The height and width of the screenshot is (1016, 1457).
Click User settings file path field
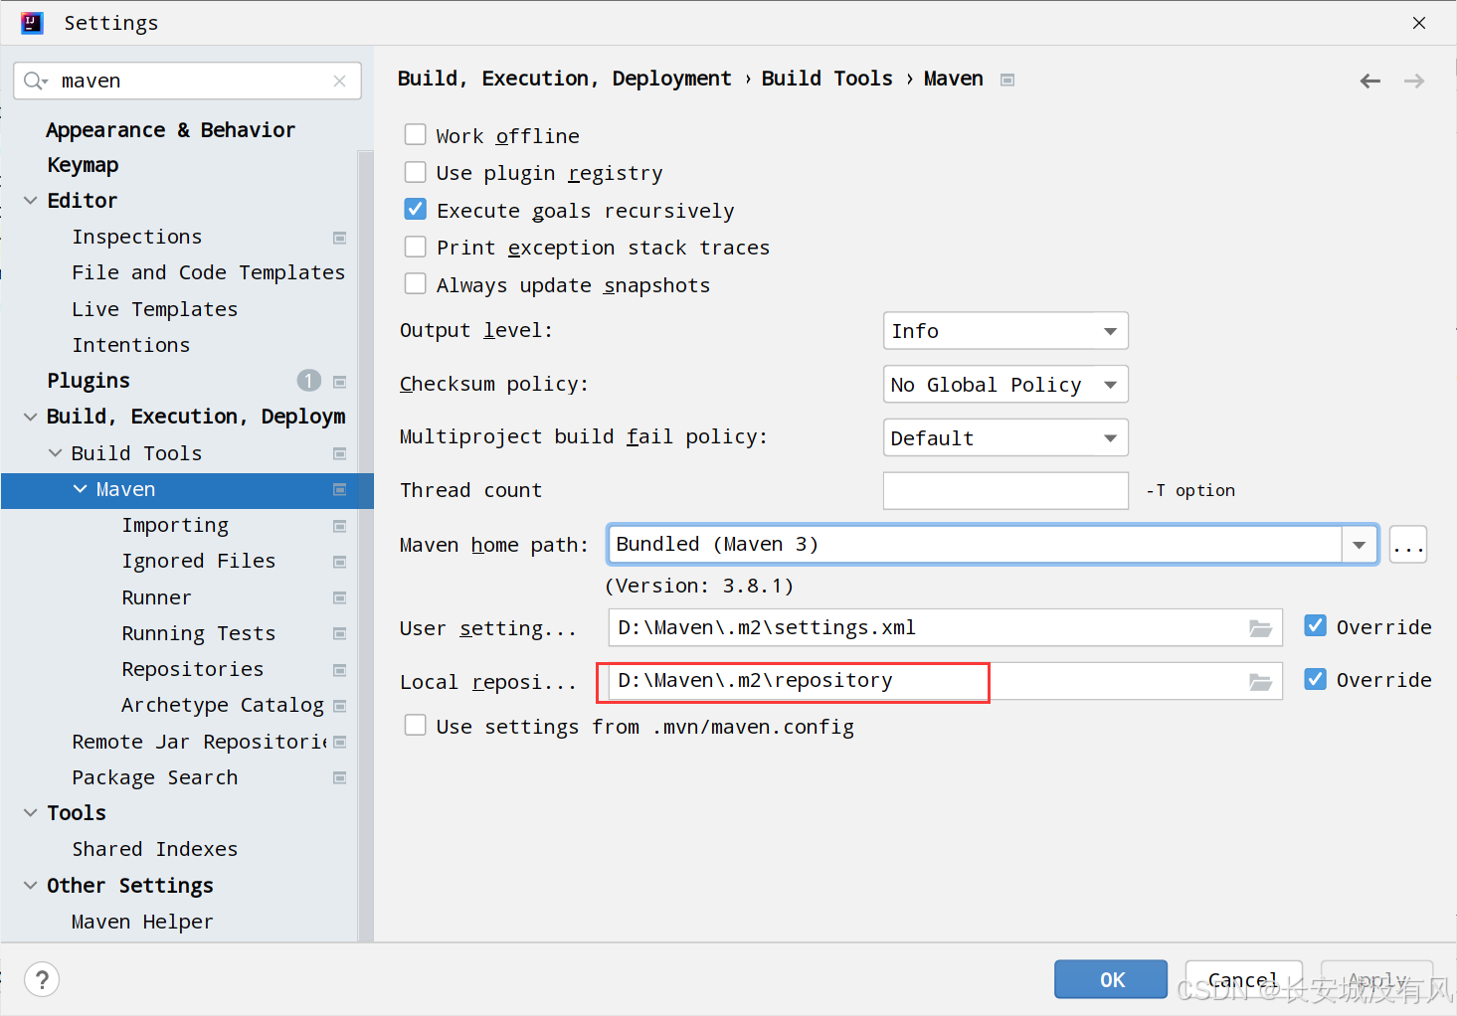pos(945,628)
